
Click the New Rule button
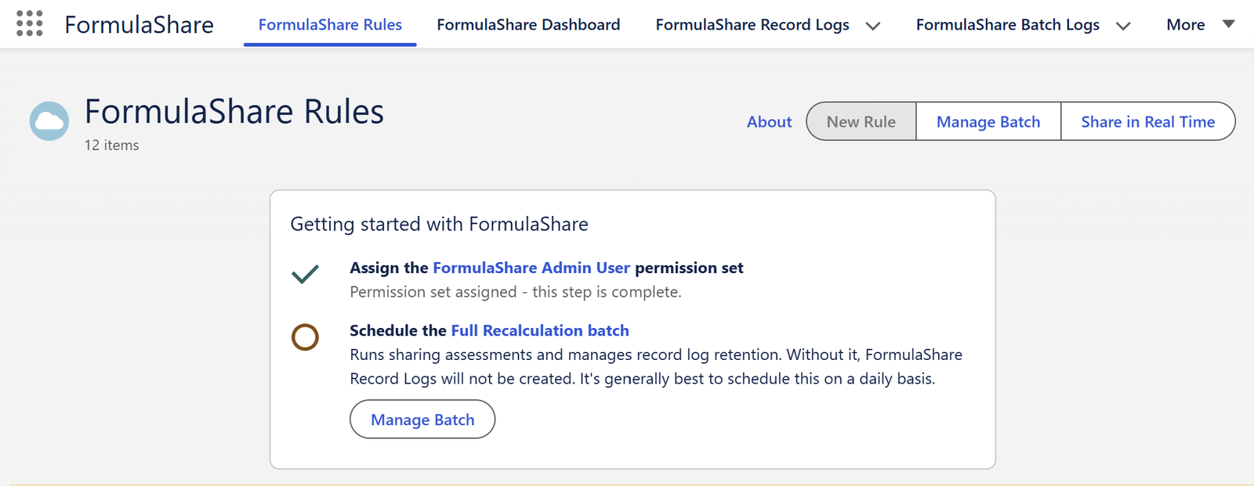pos(861,121)
